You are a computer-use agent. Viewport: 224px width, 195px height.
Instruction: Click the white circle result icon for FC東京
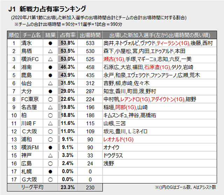50,99
